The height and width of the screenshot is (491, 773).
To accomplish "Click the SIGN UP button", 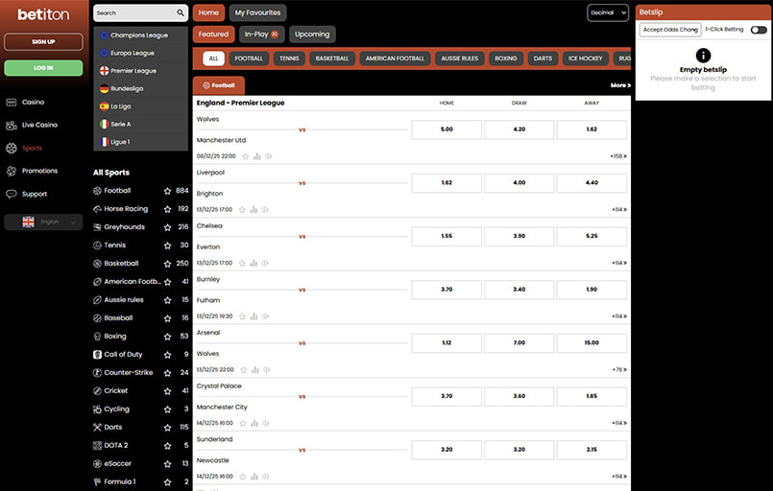I will 43,42.
